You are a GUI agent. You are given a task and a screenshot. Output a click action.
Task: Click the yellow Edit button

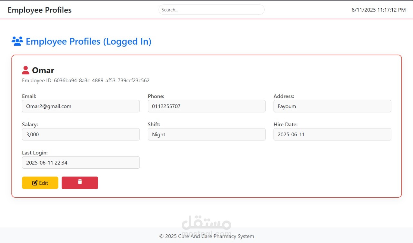(40, 183)
